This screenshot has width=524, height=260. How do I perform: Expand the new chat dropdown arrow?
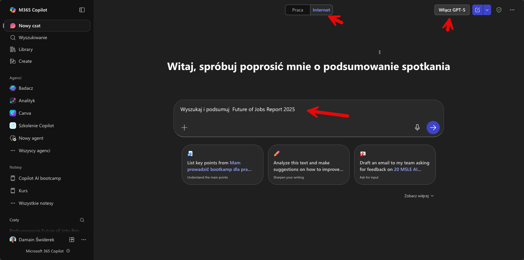[x=487, y=10]
